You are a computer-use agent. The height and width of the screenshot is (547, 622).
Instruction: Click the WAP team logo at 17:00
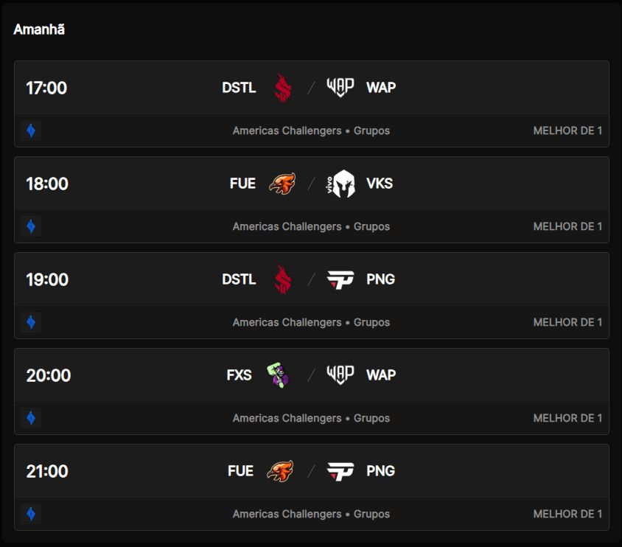[340, 87]
